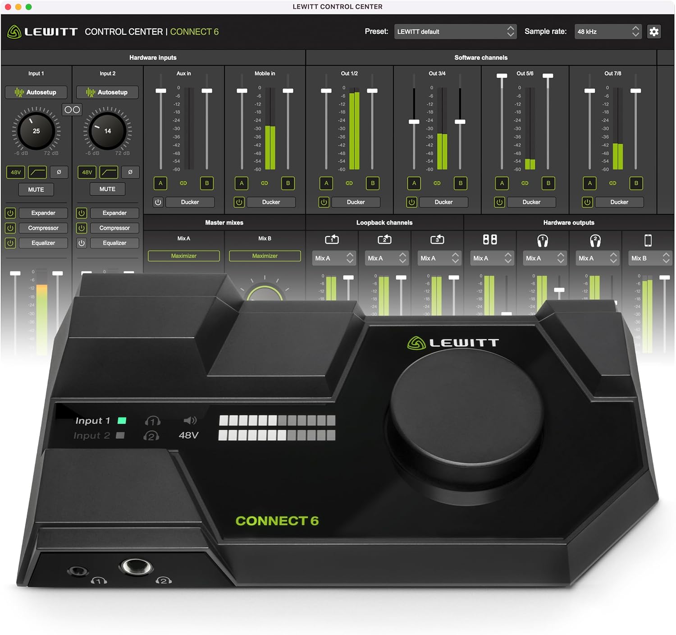Viewport: 676px width, 635px height.
Task: Link Input 1 and Input 2 channels
Action: 72,110
